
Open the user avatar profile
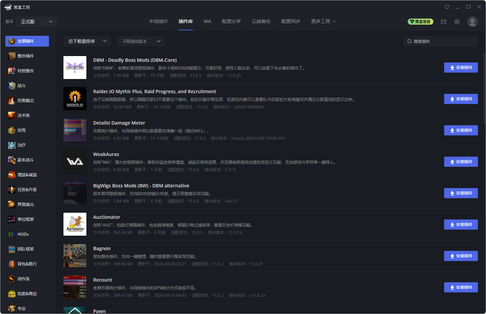click(x=473, y=22)
